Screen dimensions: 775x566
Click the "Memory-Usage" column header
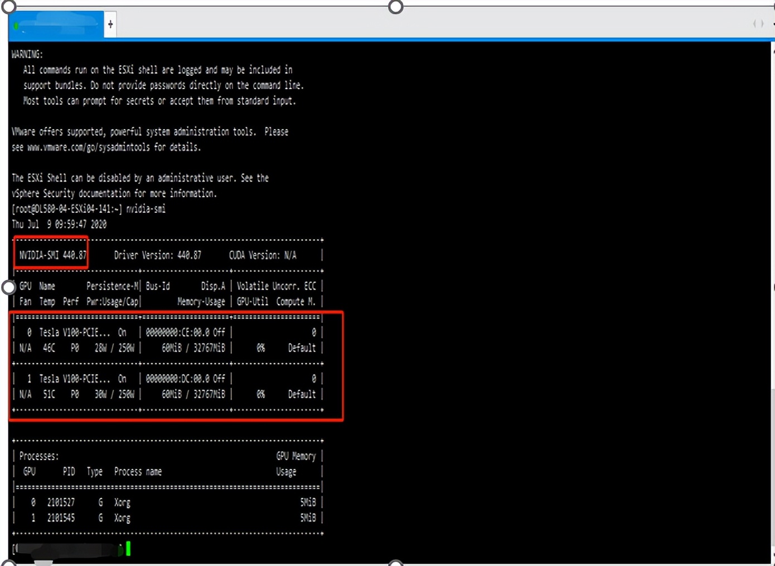coord(201,302)
